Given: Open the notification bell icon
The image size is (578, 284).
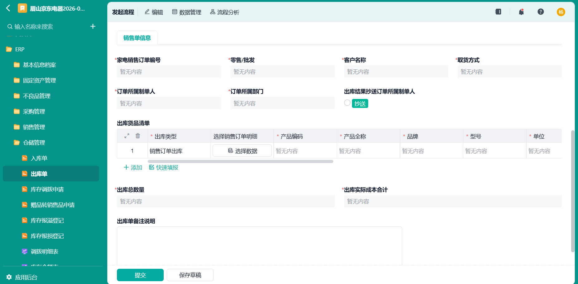Looking at the screenshot, I should (x=521, y=12).
